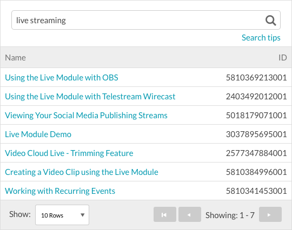Viewport: 292px width, 230px height.
Task: Open the 10 Rows dropdown
Action: coord(62,215)
